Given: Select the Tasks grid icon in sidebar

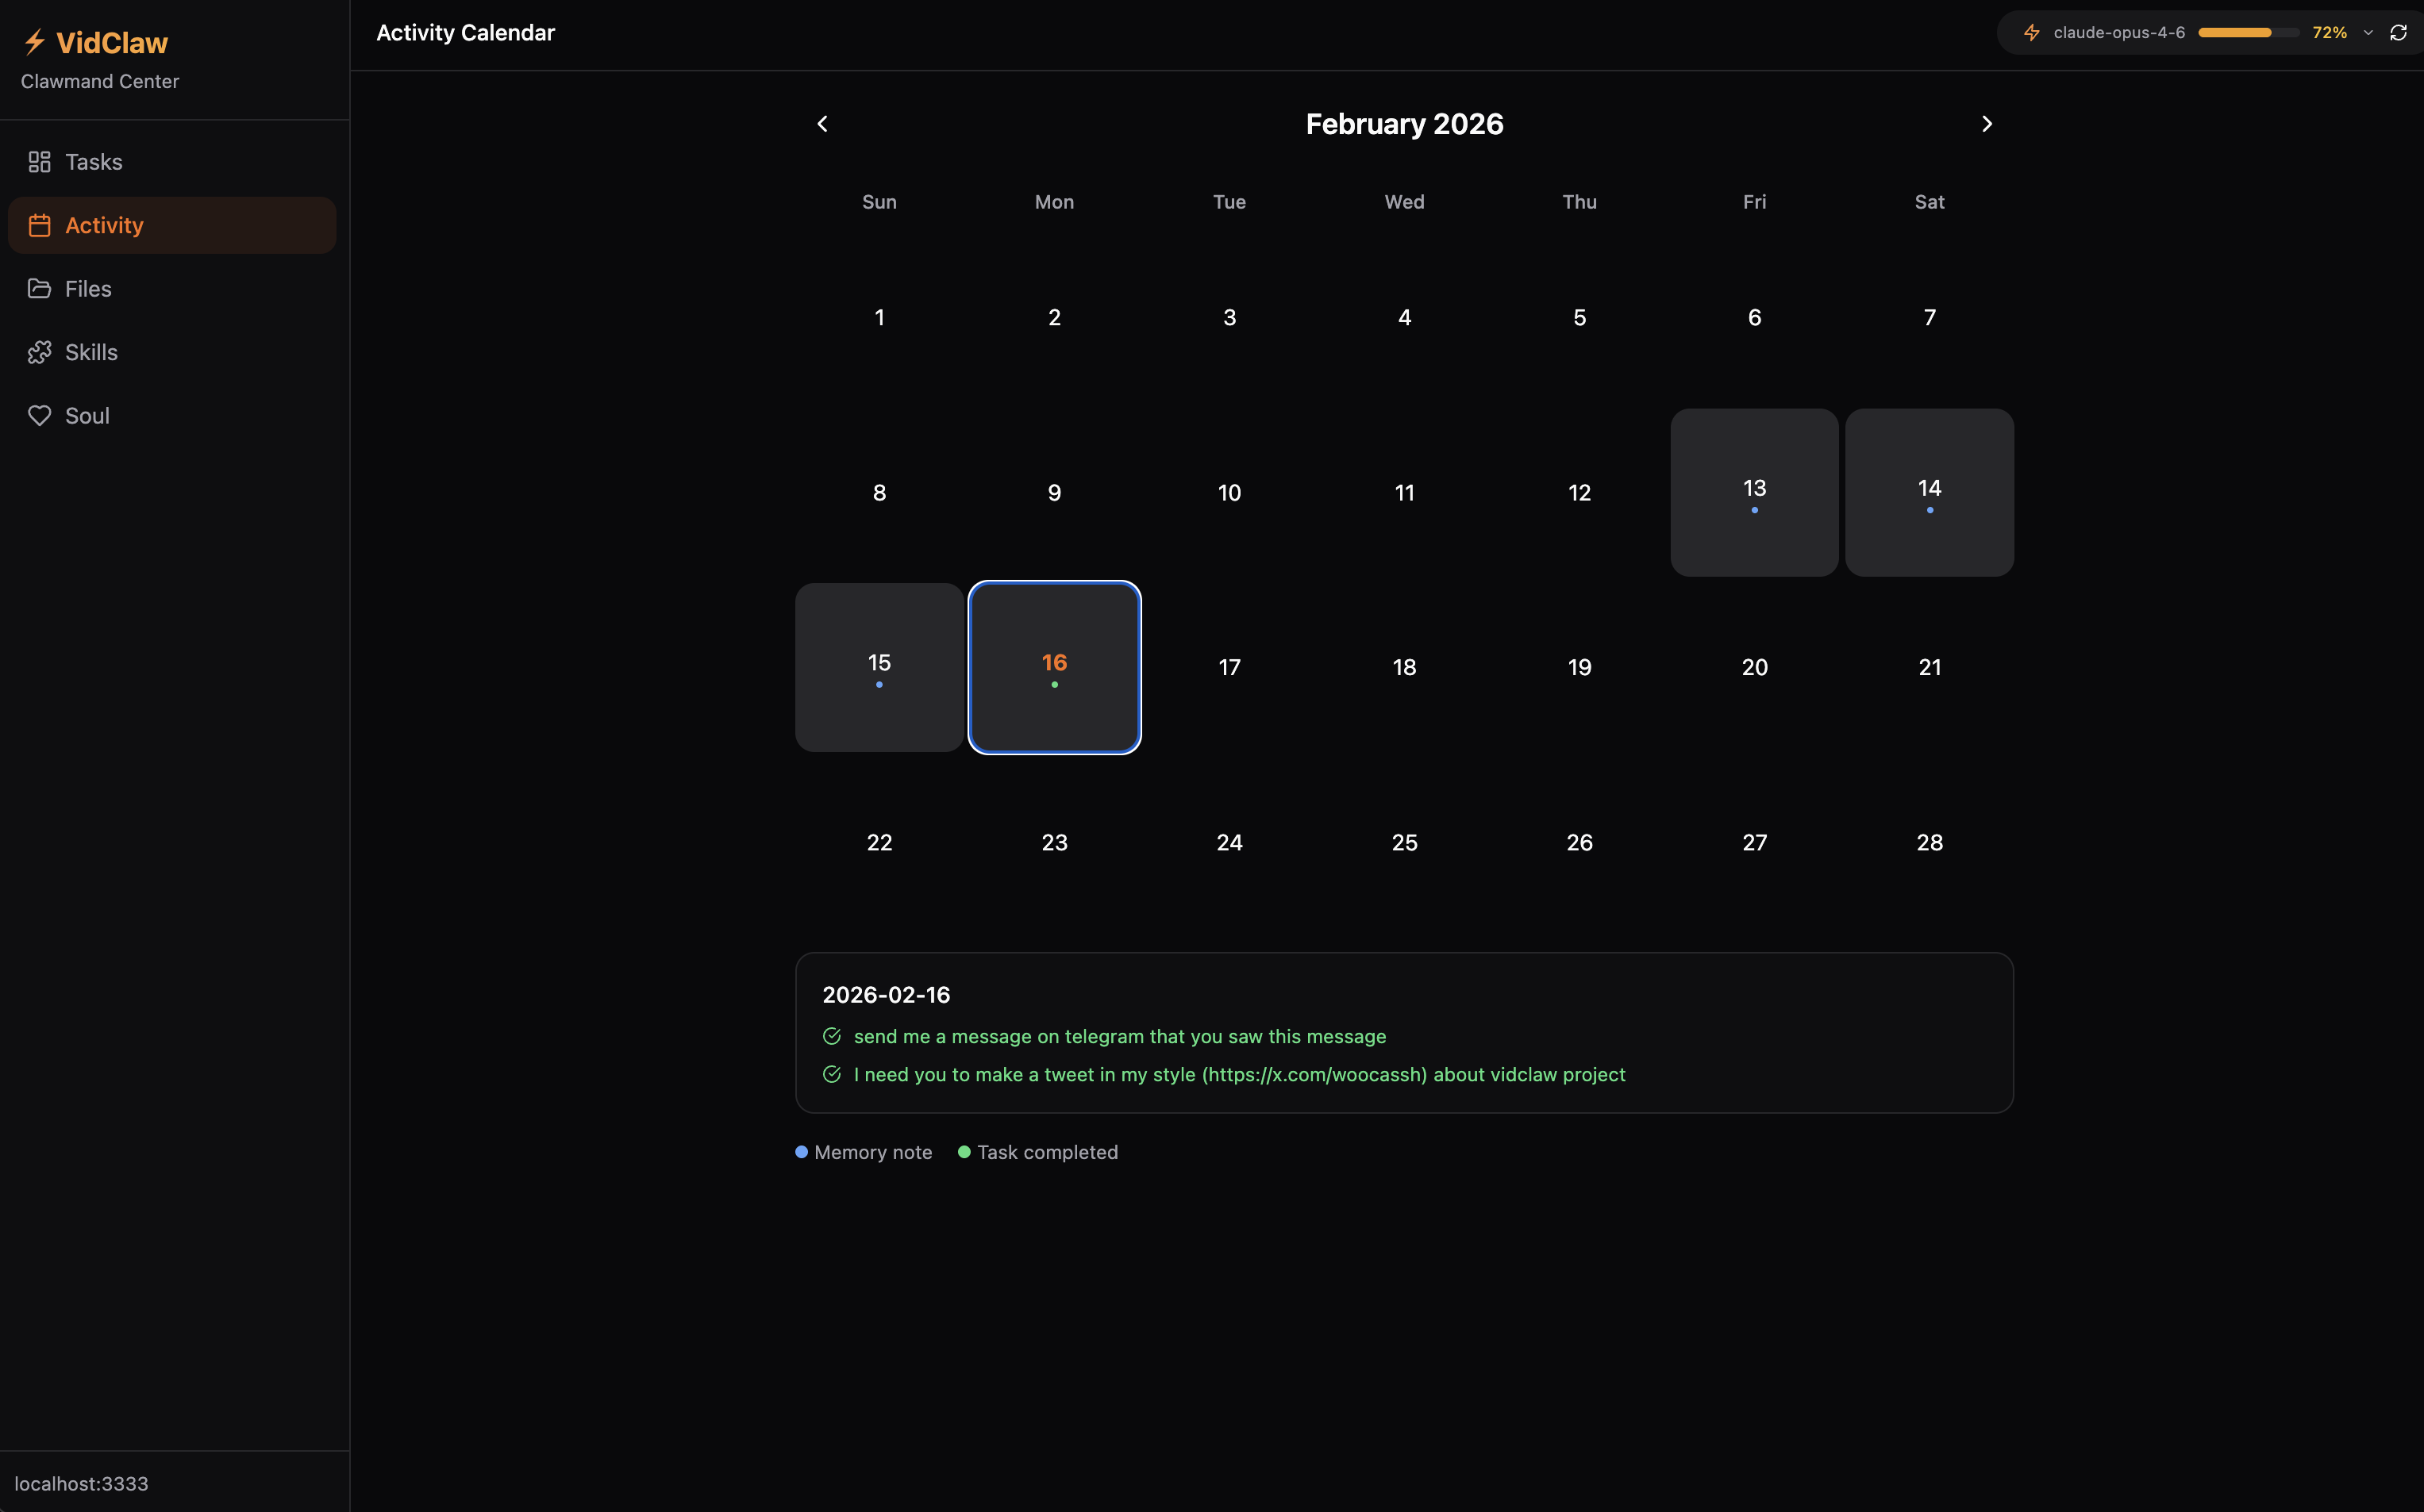Looking at the screenshot, I should [40, 161].
